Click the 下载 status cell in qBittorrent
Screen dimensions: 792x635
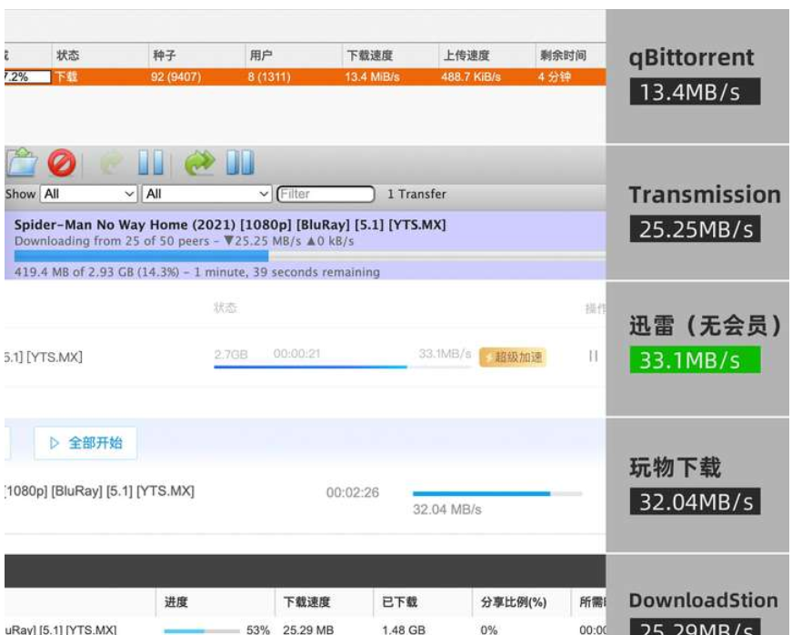click(66, 76)
